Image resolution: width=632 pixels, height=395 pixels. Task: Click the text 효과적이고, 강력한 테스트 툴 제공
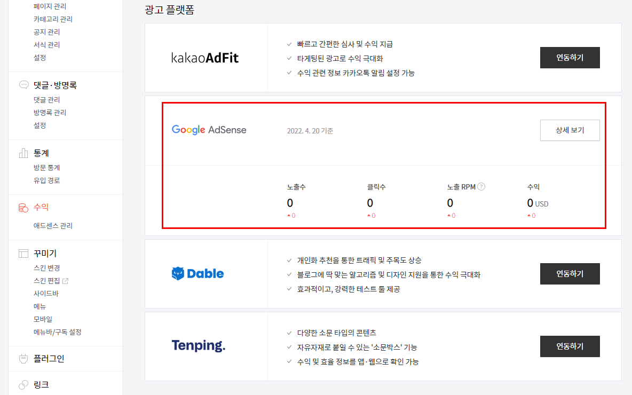tap(349, 289)
